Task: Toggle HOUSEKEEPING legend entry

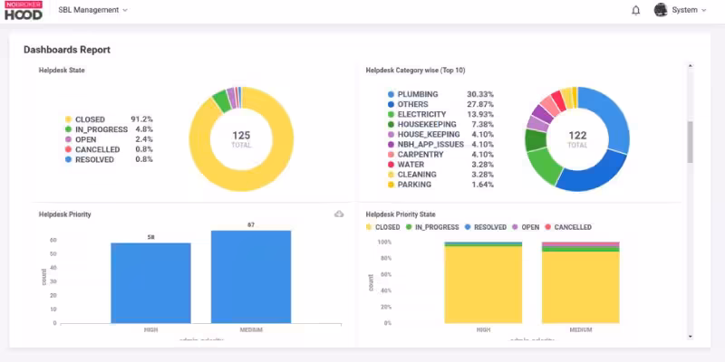Action: (422, 125)
